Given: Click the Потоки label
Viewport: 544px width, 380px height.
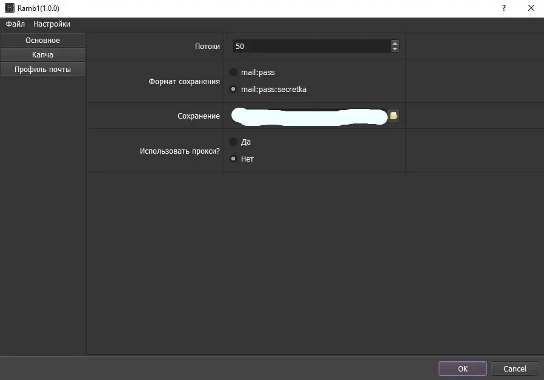Looking at the screenshot, I should [207, 47].
